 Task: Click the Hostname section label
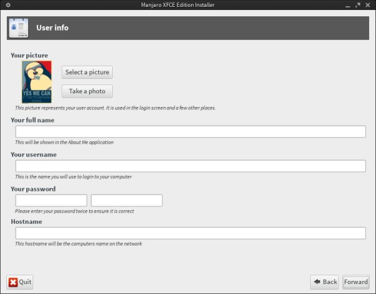[x=26, y=221]
